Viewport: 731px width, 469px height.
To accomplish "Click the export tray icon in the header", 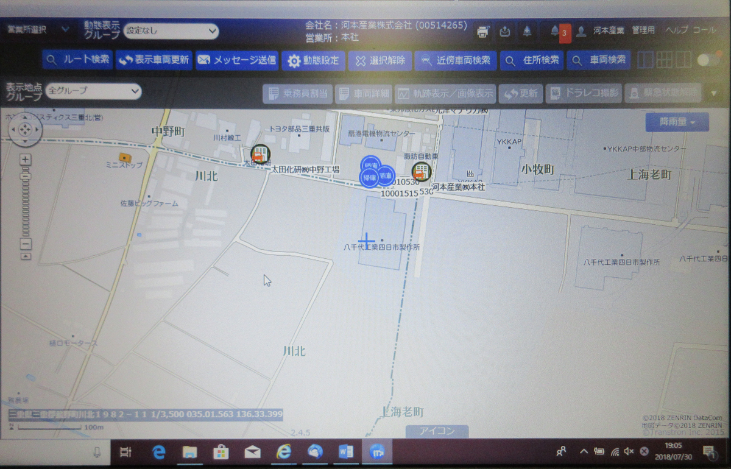I will [505, 32].
